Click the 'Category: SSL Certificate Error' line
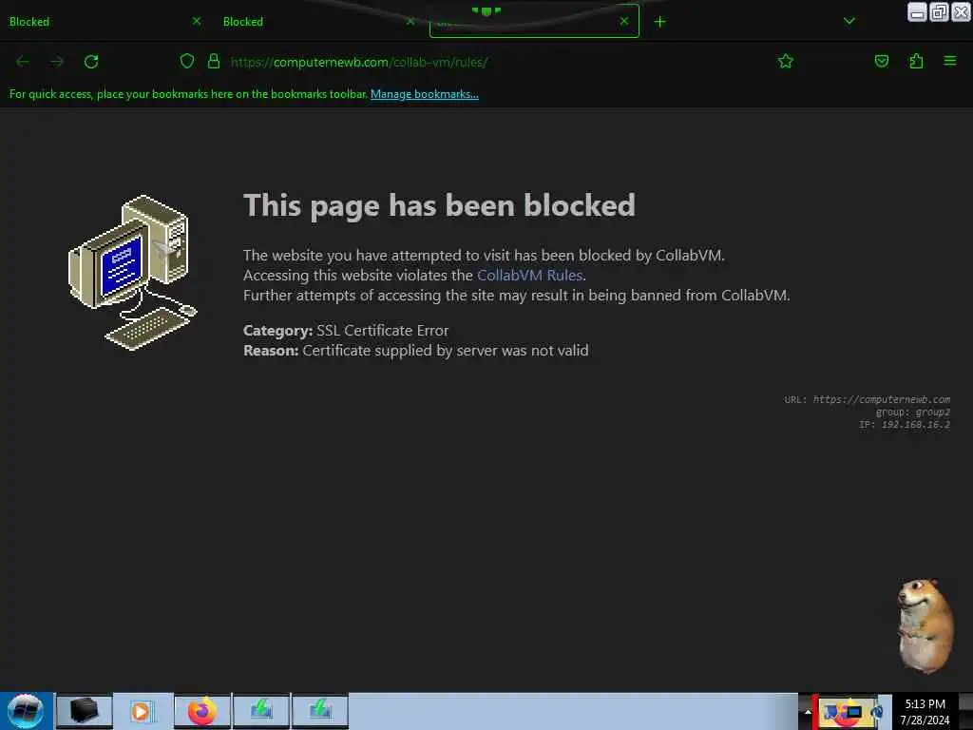 tap(346, 330)
